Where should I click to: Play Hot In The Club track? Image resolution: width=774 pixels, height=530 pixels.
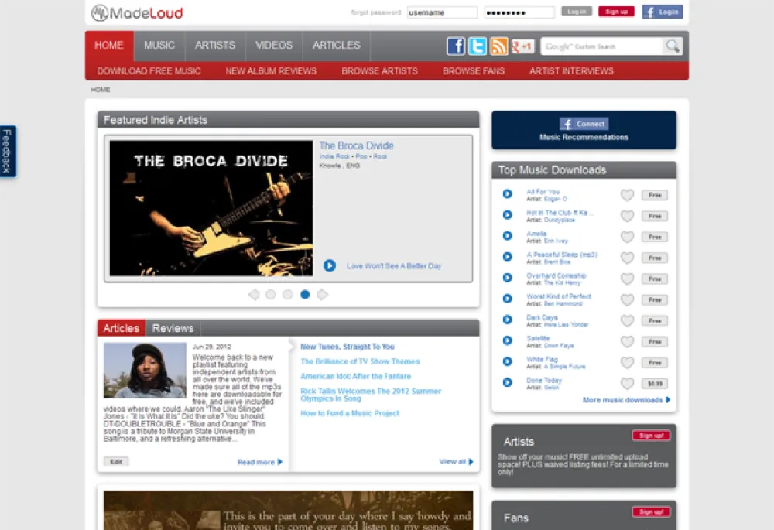507,214
